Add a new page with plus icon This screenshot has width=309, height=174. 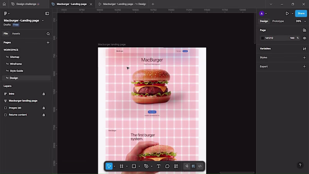[48, 43]
